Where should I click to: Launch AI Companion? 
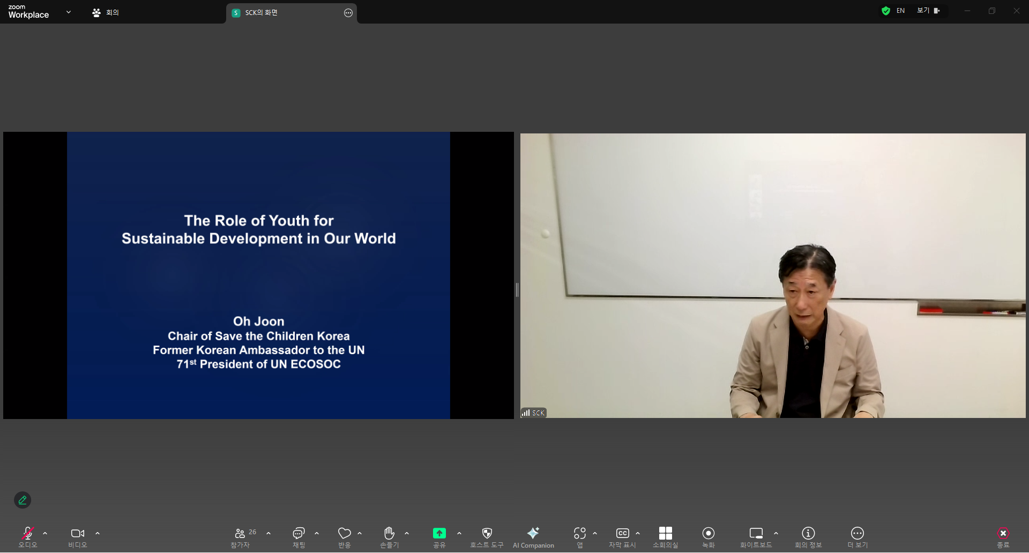coord(533,537)
